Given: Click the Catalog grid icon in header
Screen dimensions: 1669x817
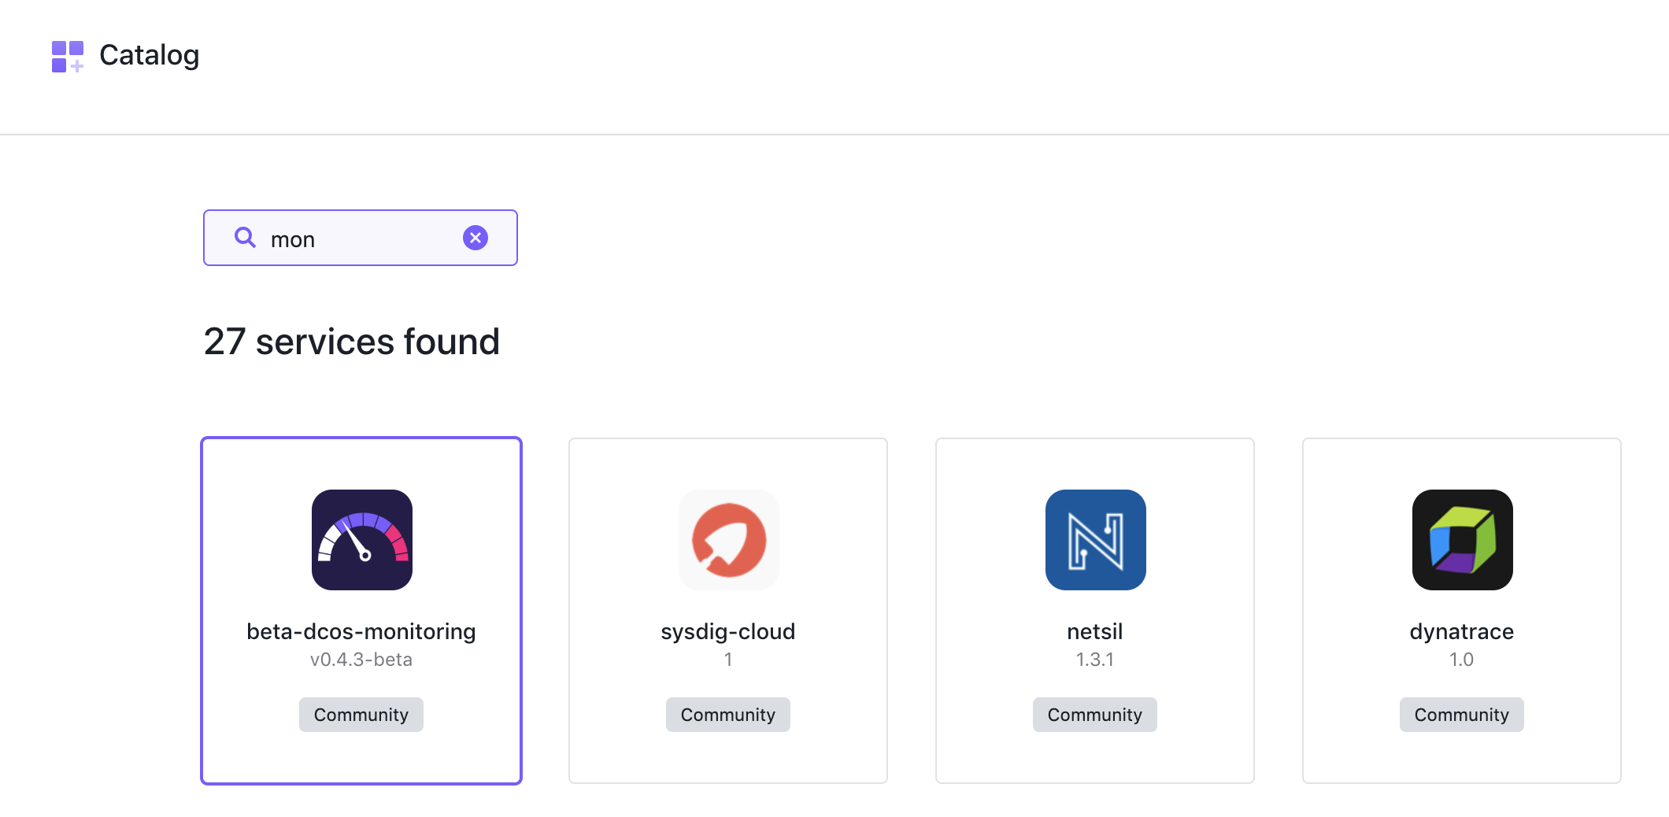Looking at the screenshot, I should [68, 56].
